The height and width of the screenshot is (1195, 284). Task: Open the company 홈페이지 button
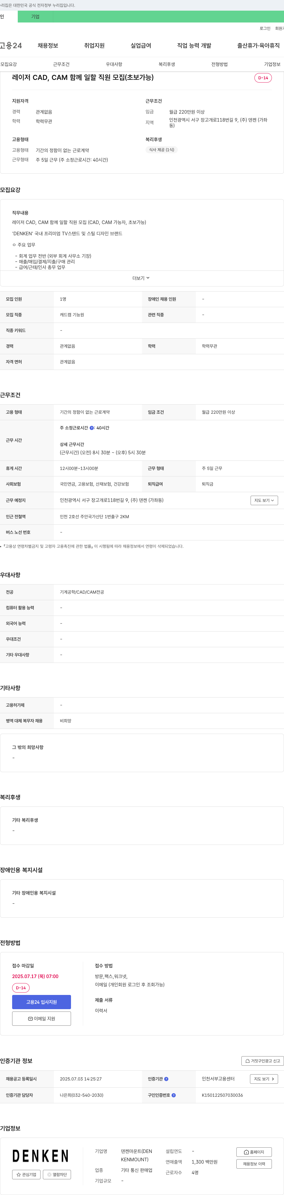click(254, 1152)
